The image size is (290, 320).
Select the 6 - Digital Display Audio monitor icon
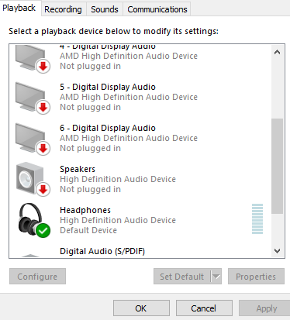(x=33, y=139)
